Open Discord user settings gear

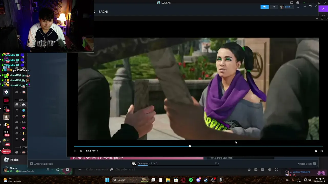coord(67,170)
